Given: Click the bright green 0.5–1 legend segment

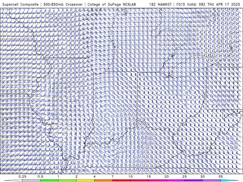Looking at the screenshot, I should (50, 180).
